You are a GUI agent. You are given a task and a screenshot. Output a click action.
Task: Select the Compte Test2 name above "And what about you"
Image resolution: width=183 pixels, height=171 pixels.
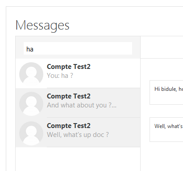69,96
